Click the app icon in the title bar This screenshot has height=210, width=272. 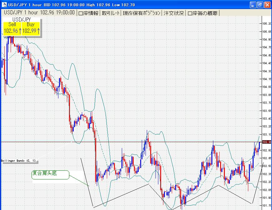pyautogui.click(x=4, y=5)
